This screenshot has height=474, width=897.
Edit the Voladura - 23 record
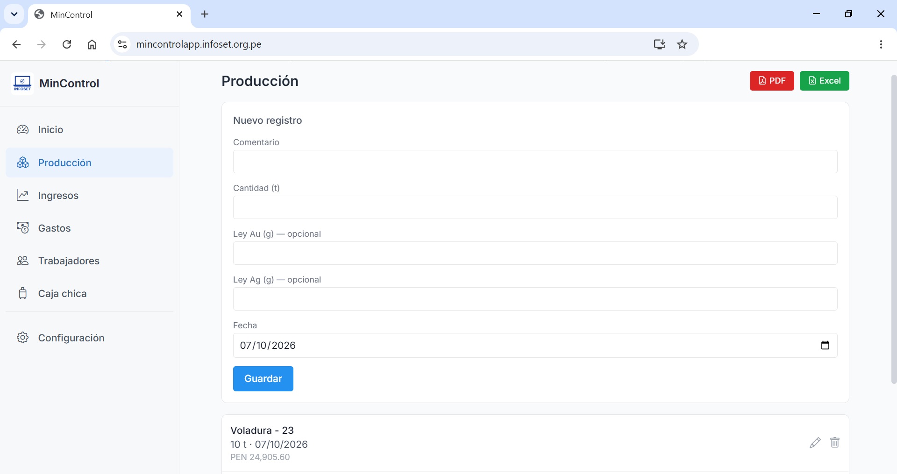815,443
